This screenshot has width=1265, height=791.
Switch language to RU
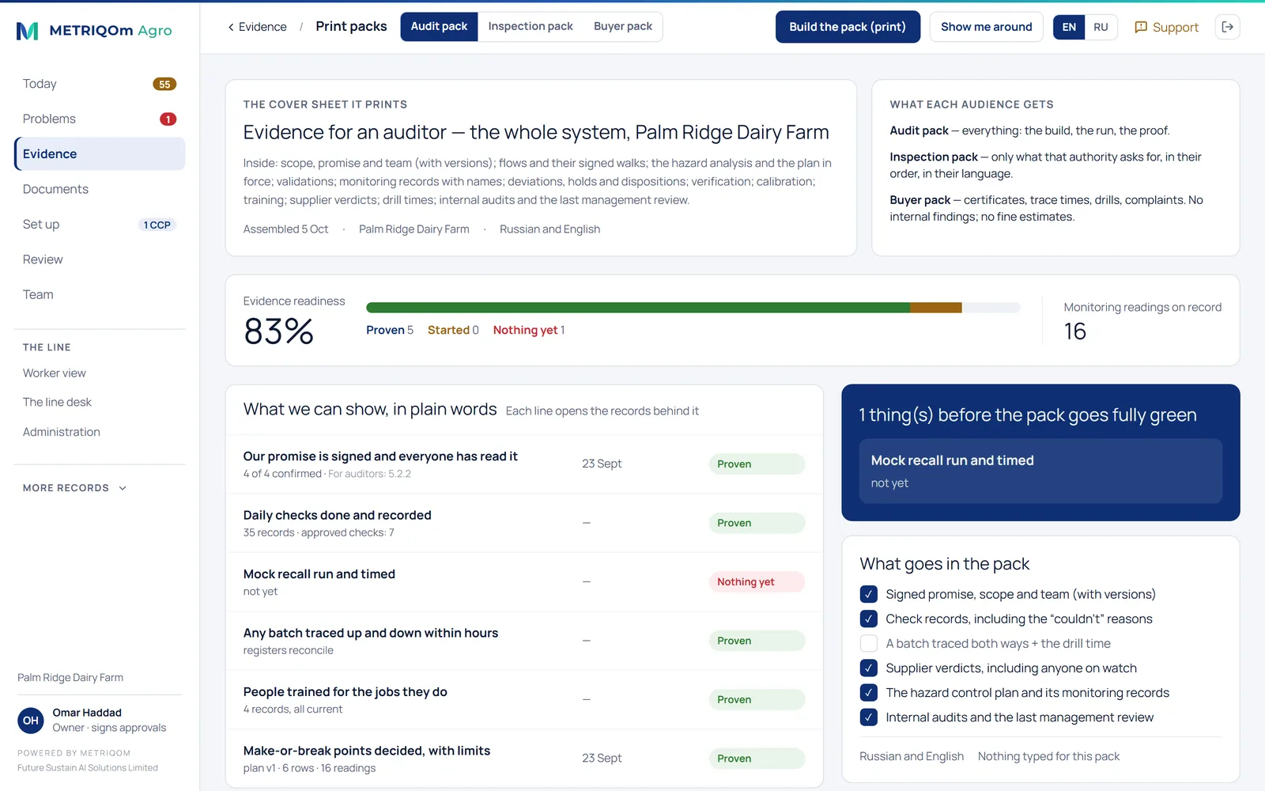(x=1101, y=27)
